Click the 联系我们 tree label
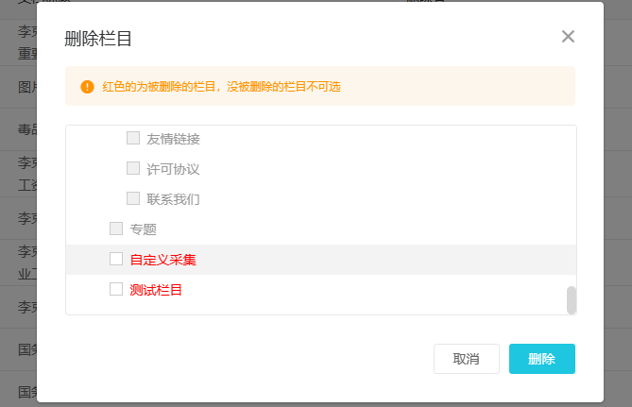The height and width of the screenshot is (407, 632). pos(173,199)
